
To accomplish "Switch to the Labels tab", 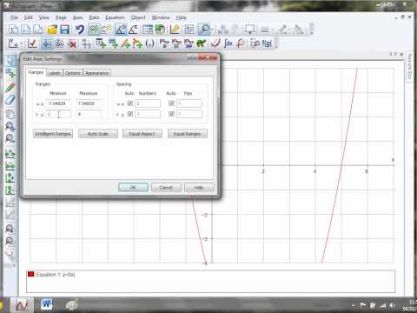I will pyautogui.click(x=55, y=73).
